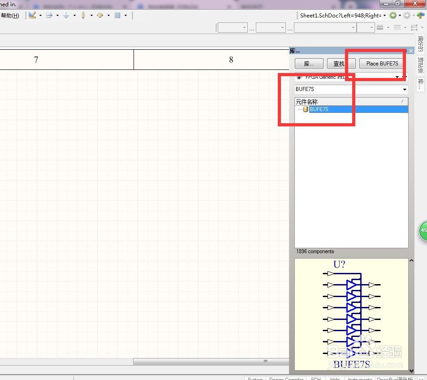Image resolution: width=427 pixels, height=380 pixels.
Task: Click the Place BUFE7S button
Action: [x=382, y=64]
